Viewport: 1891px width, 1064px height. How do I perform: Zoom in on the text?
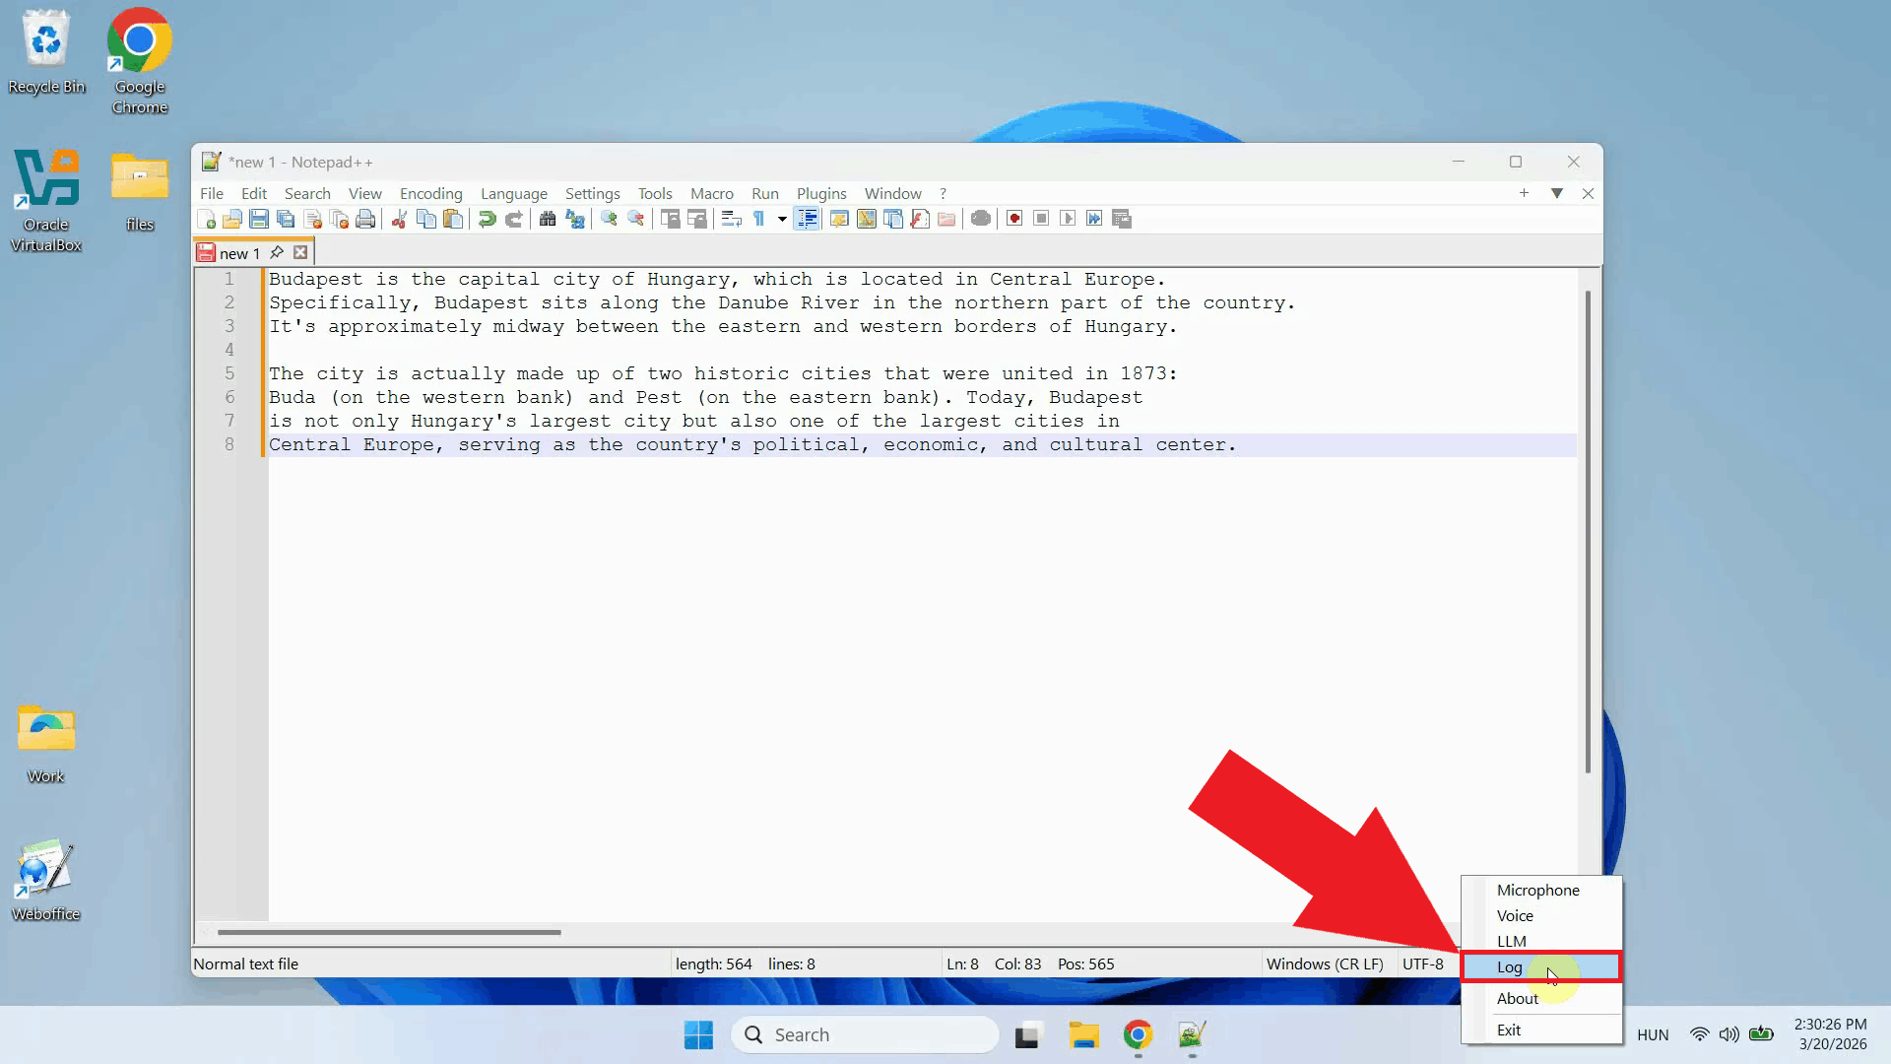click(x=608, y=219)
